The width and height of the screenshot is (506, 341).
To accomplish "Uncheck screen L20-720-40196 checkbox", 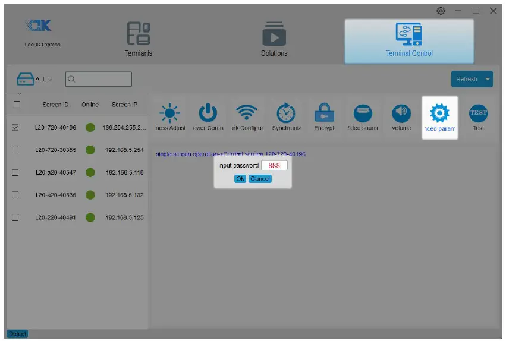I will click(15, 127).
